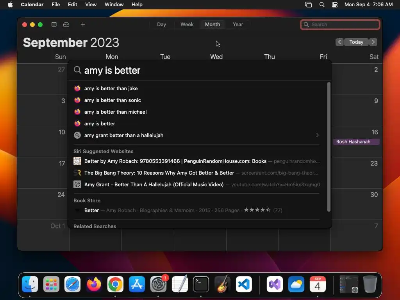Add a new event with plus icon

point(83,24)
